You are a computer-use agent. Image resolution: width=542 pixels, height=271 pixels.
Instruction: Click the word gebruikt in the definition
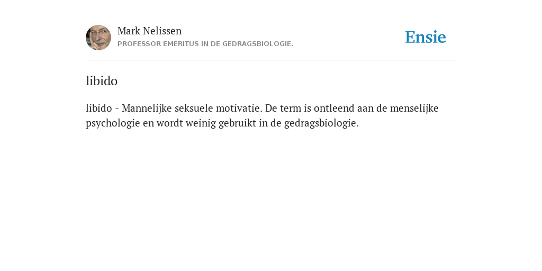[237, 123]
